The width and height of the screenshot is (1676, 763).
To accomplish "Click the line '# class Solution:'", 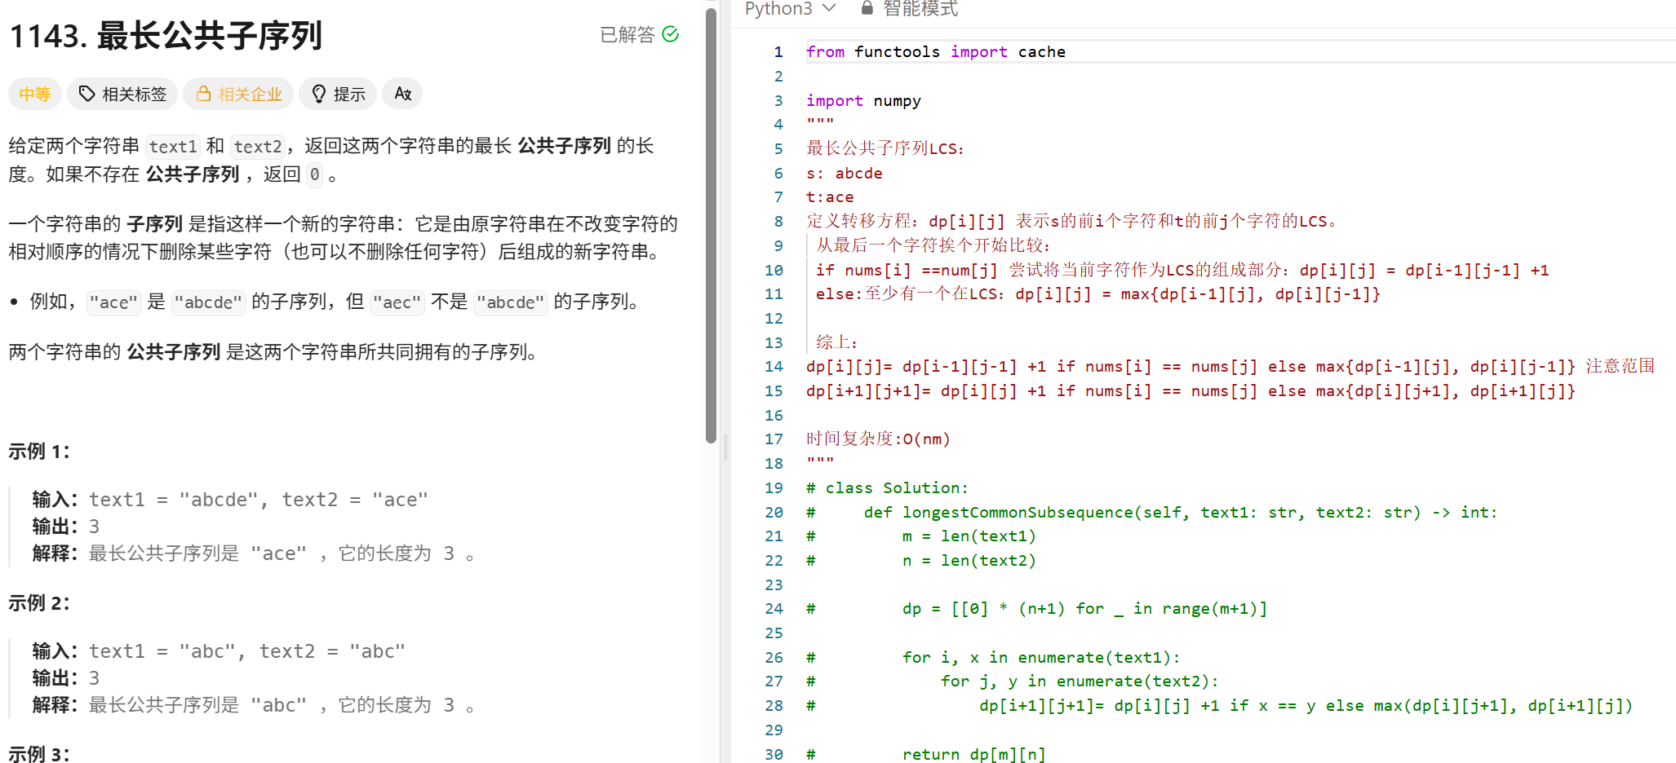I will pyautogui.click(x=887, y=487).
